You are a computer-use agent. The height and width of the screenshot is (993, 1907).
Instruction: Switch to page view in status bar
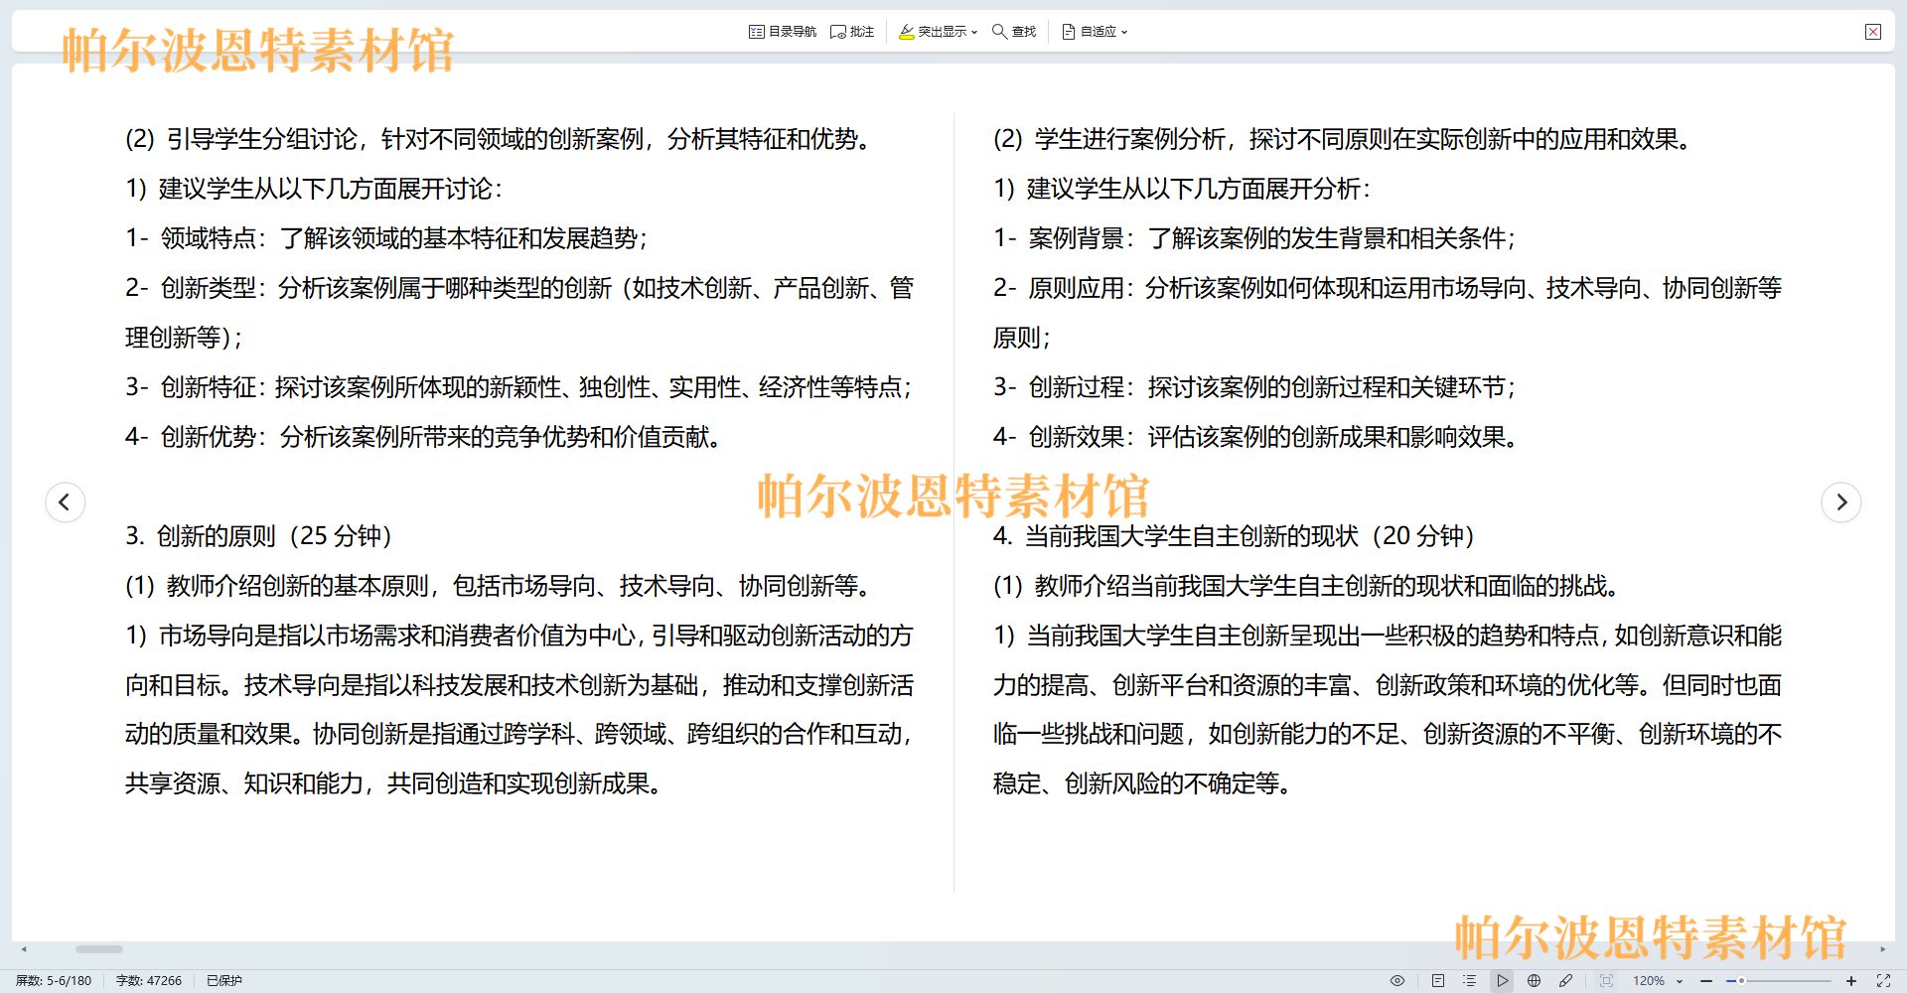(1438, 980)
